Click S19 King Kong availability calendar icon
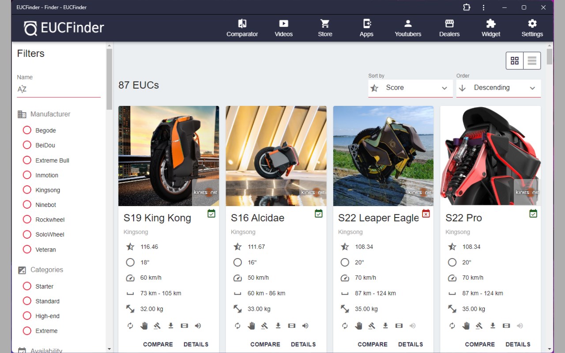The image size is (565, 353). point(211,214)
